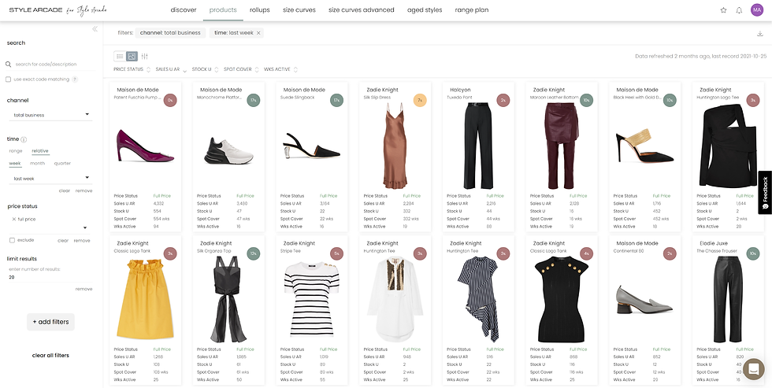Open help tooltip for exact code matching

(75, 79)
